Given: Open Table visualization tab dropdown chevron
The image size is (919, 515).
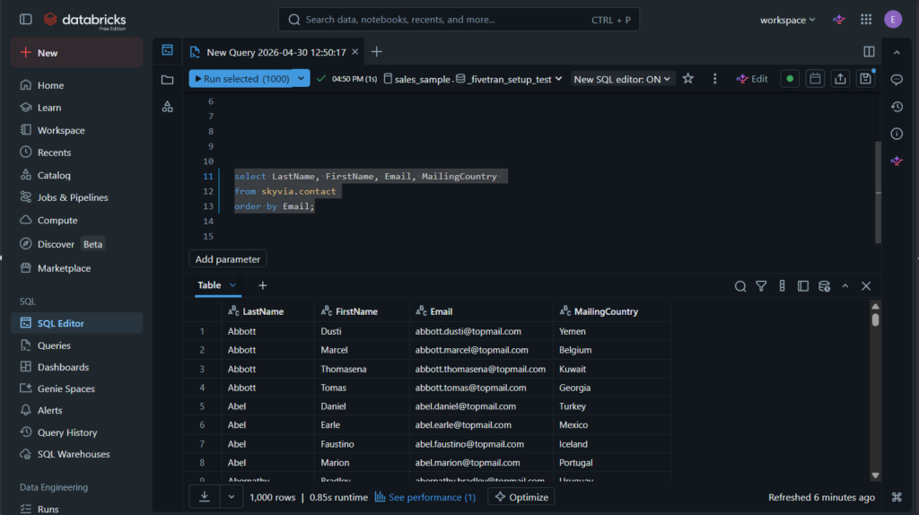Looking at the screenshot, I should point(232,285).
